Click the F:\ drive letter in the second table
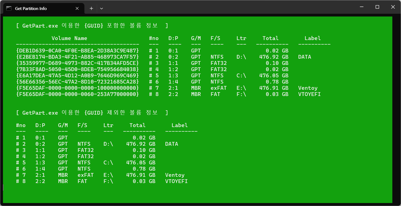 pyautogui.click(x=108, y=181)
